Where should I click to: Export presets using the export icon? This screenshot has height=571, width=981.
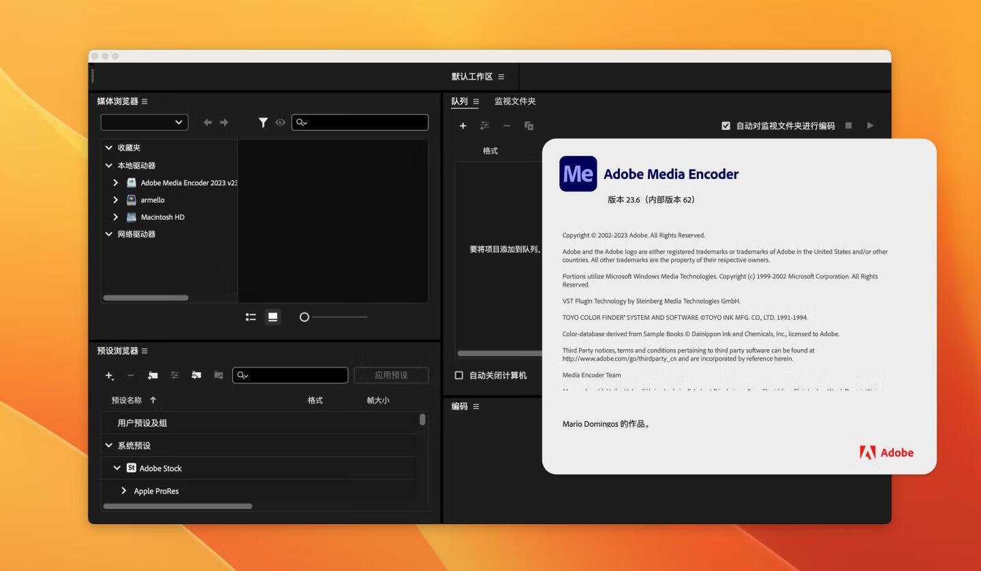tap(218, 375)
